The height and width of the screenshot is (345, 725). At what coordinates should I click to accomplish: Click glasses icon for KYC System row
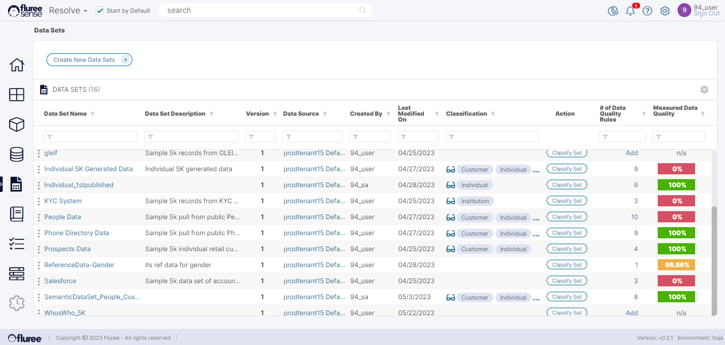coord(451,201)
